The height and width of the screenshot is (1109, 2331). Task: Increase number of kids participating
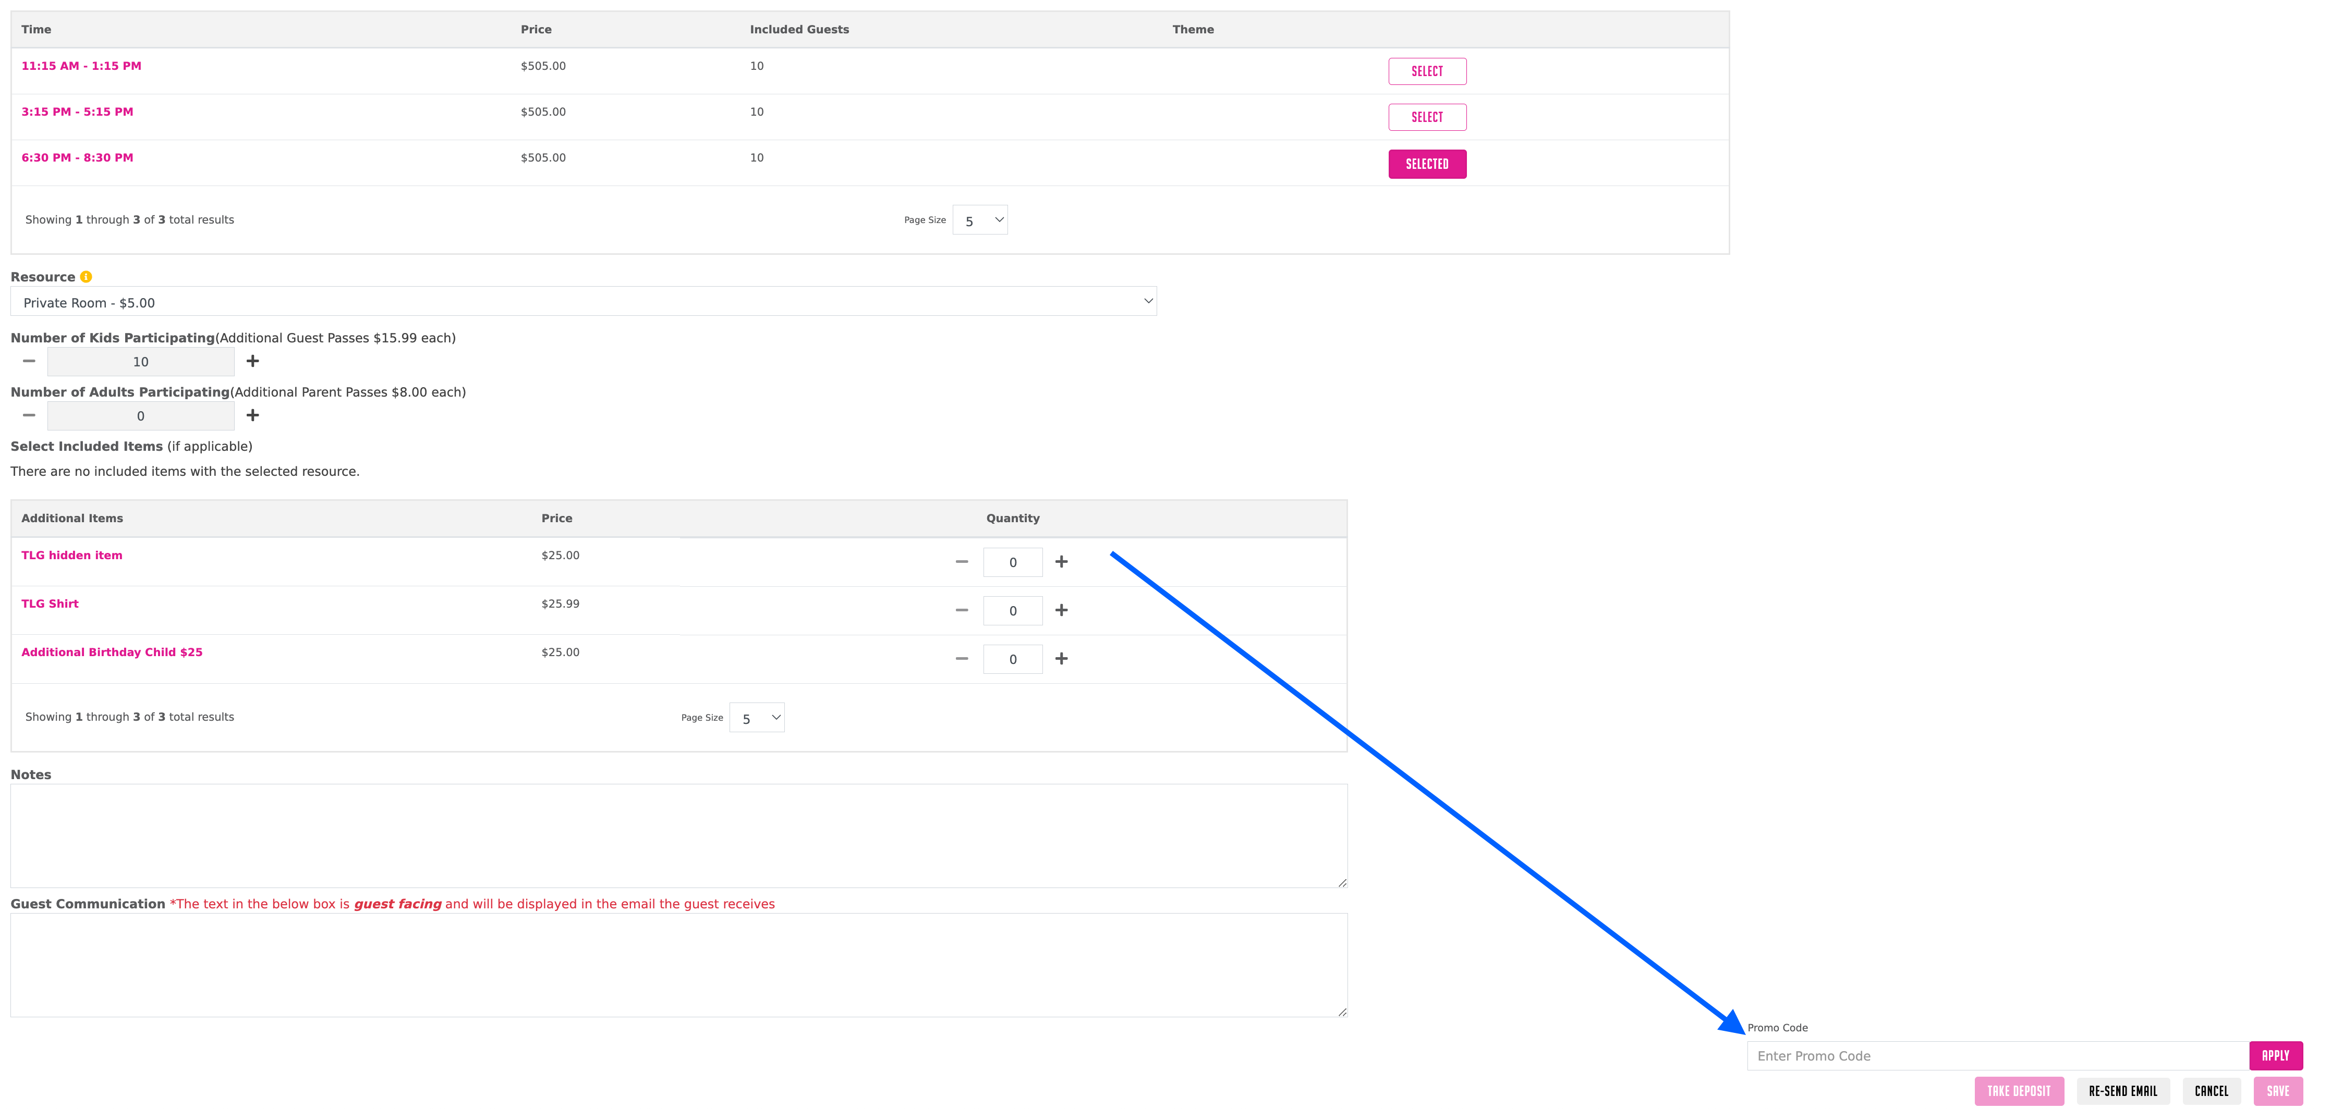252,361
